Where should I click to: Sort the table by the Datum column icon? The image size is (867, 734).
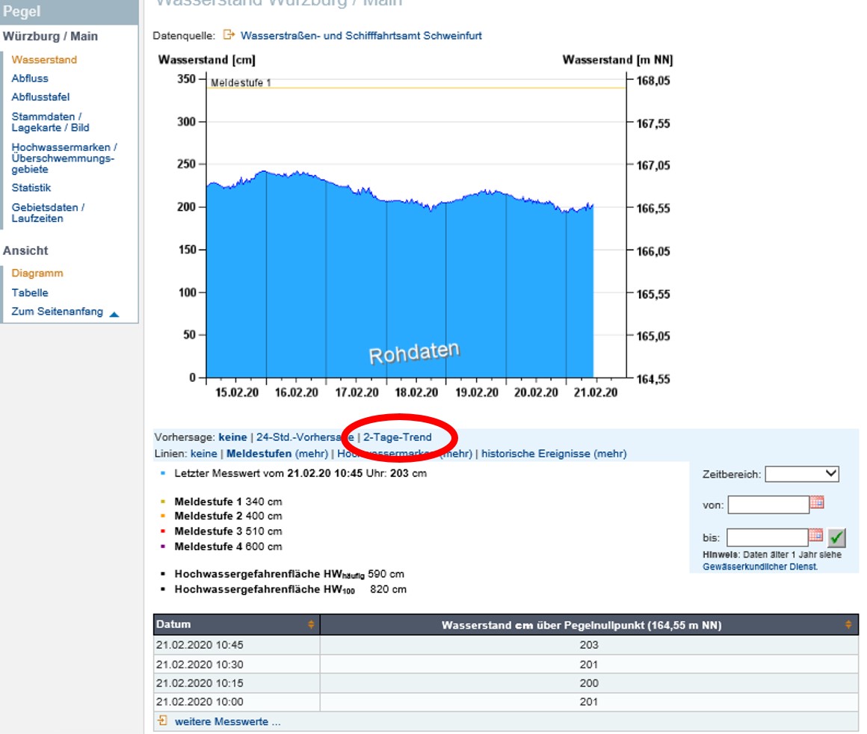coord(311,624)
